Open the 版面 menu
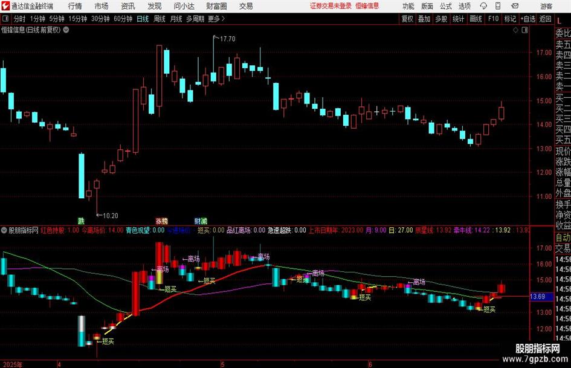571x368 pixels. pos(427,6)
